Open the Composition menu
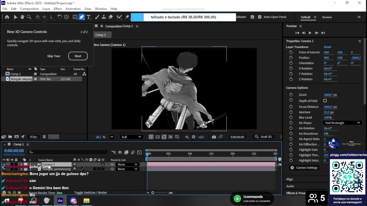The width and height of the screenshot is (367, 206). (29, 9)
